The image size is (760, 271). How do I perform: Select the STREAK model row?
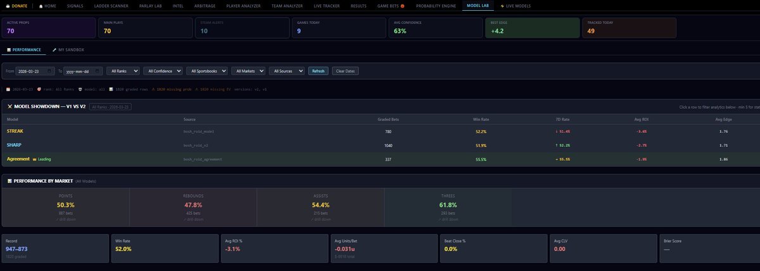pos(380,132)
